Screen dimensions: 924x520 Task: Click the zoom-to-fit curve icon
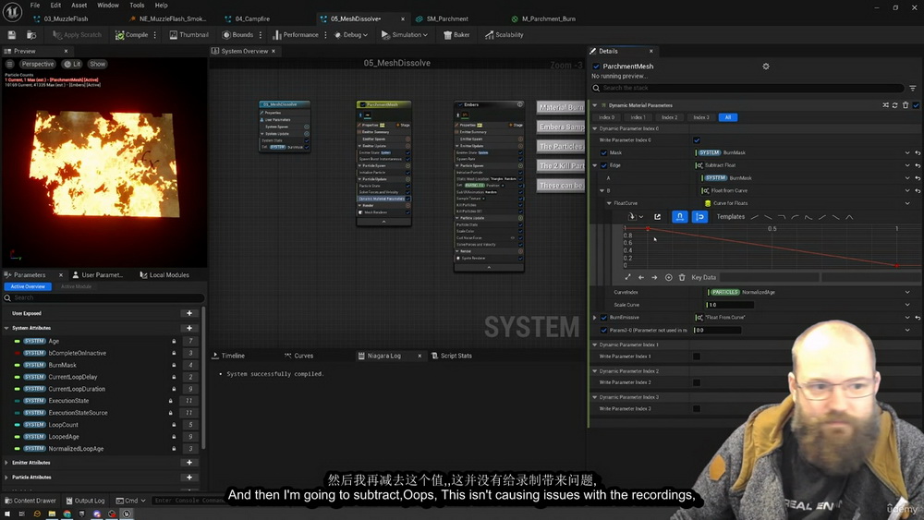627,277
